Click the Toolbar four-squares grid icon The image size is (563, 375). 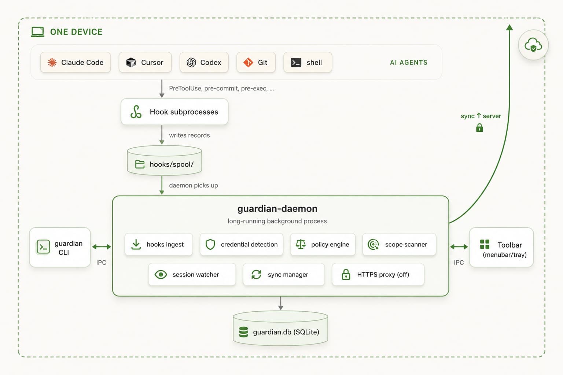tap(485, 244)
